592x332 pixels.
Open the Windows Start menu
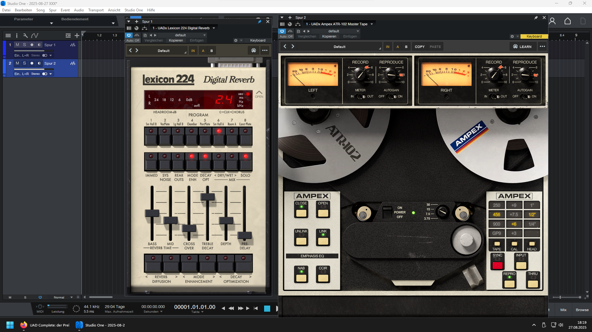point(10,325)
